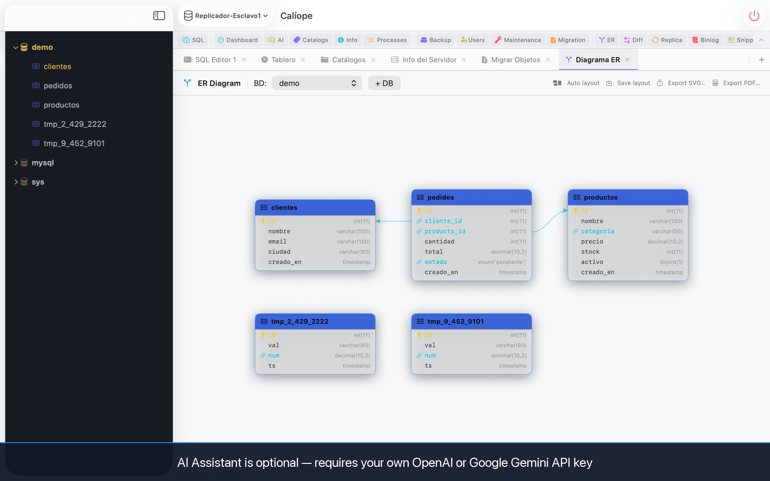Open the BD demo database selector
Screen dimensions: 770x481
tap(317, 83)
